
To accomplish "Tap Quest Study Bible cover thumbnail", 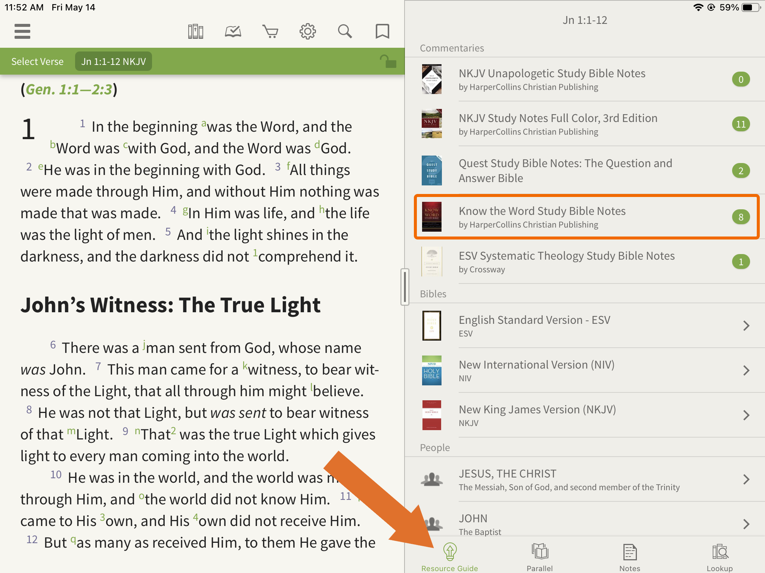I will pos(431,170).
